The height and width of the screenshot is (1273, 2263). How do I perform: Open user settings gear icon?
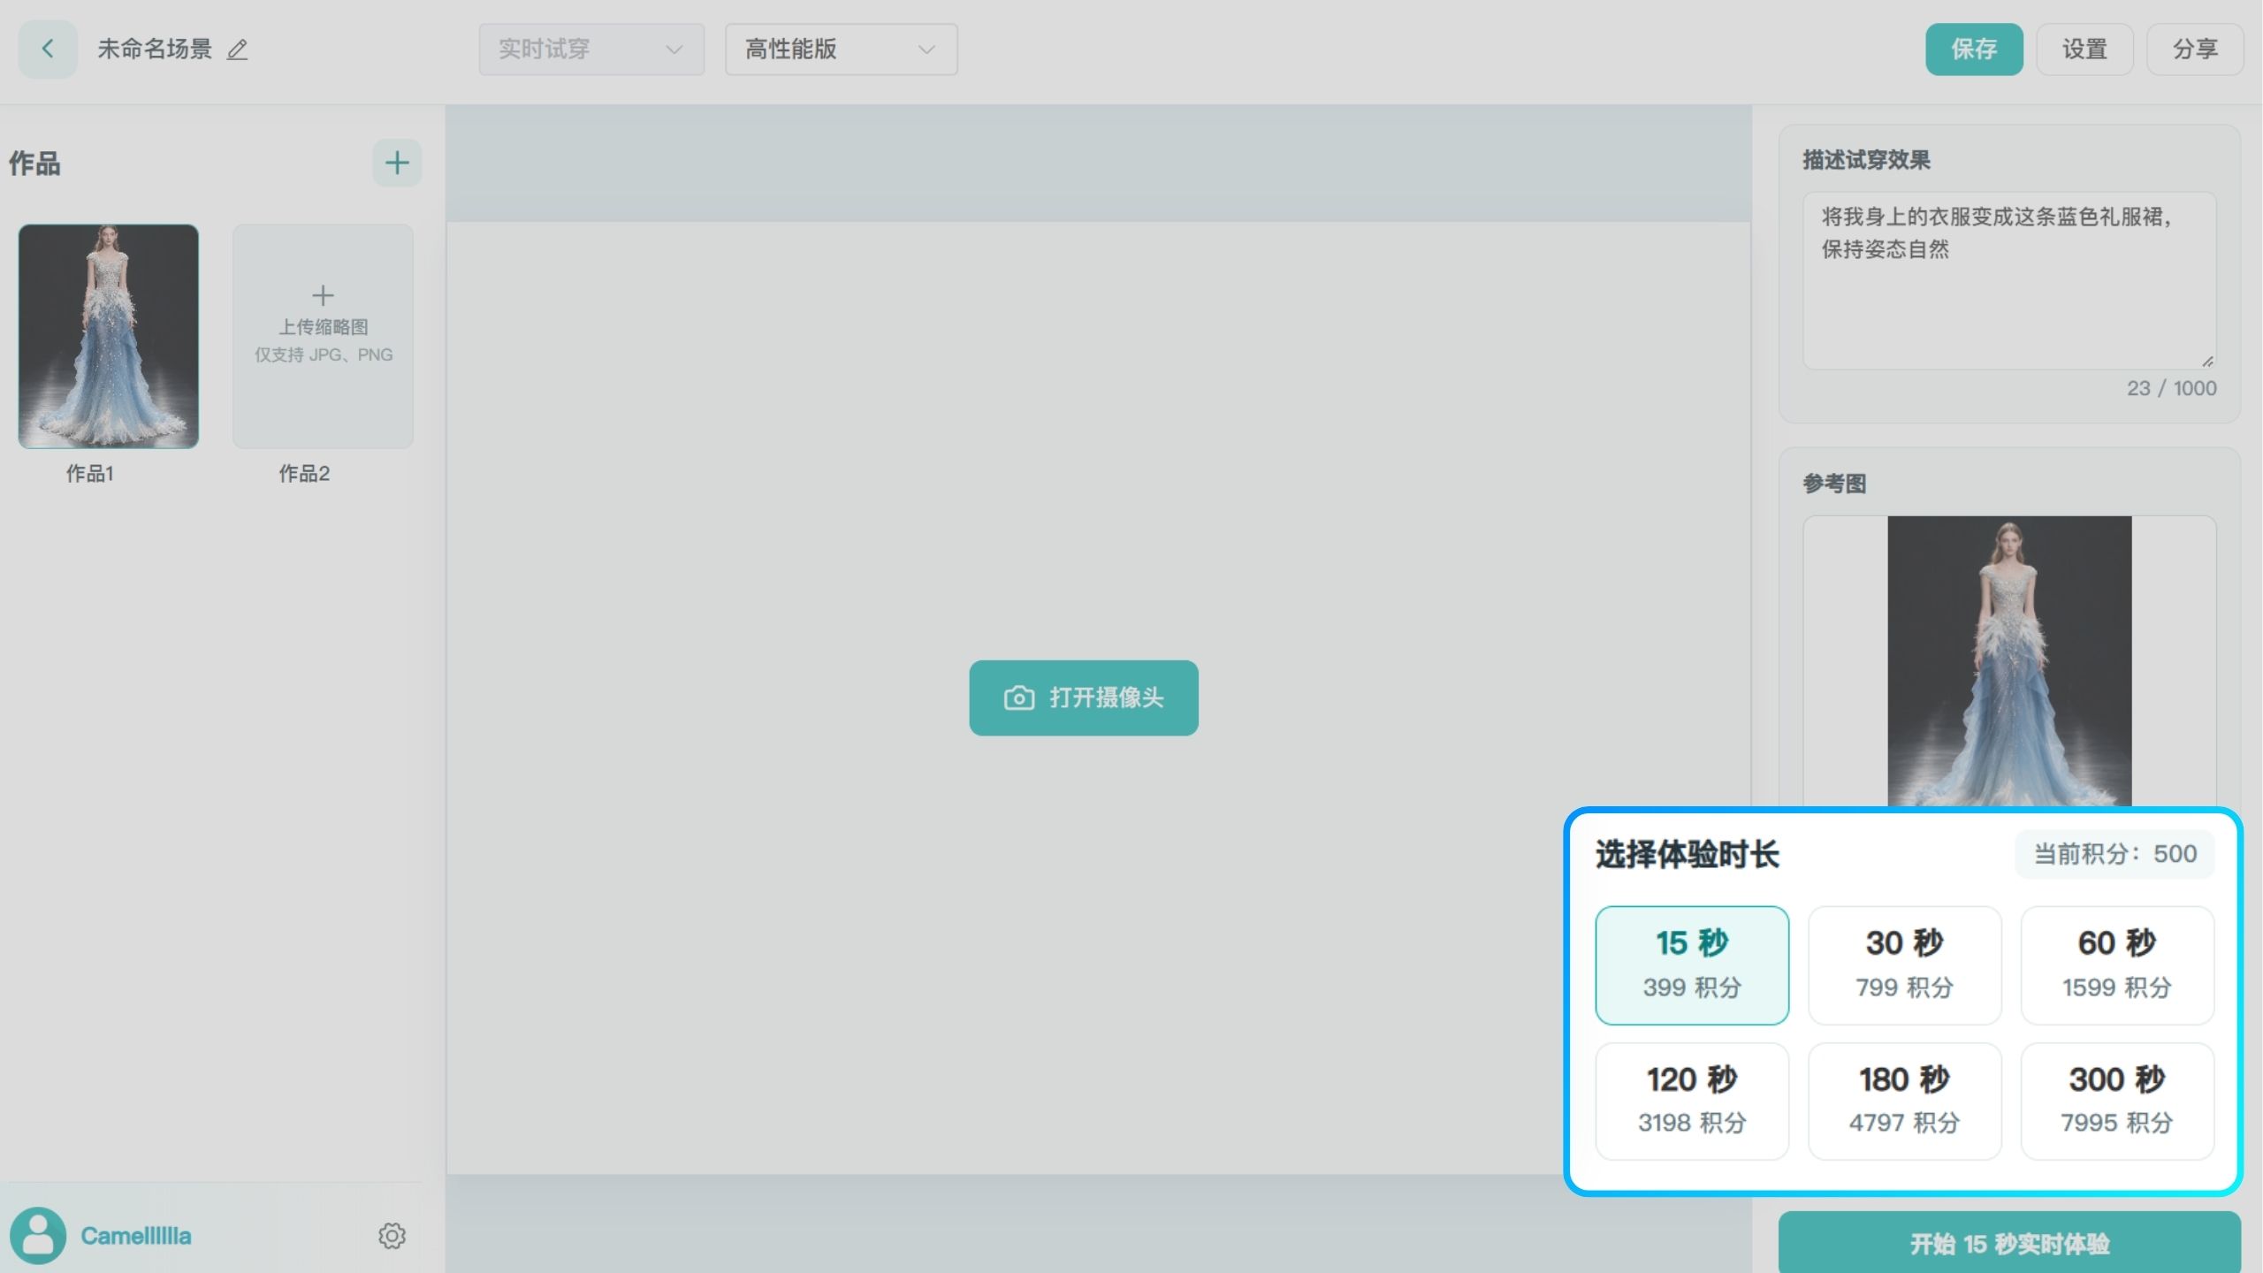(392, 1235)
